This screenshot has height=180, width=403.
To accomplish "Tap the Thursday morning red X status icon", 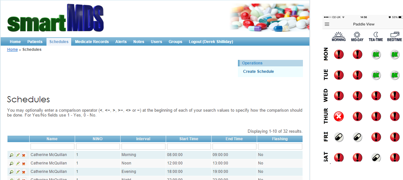I will pos(339,117).
